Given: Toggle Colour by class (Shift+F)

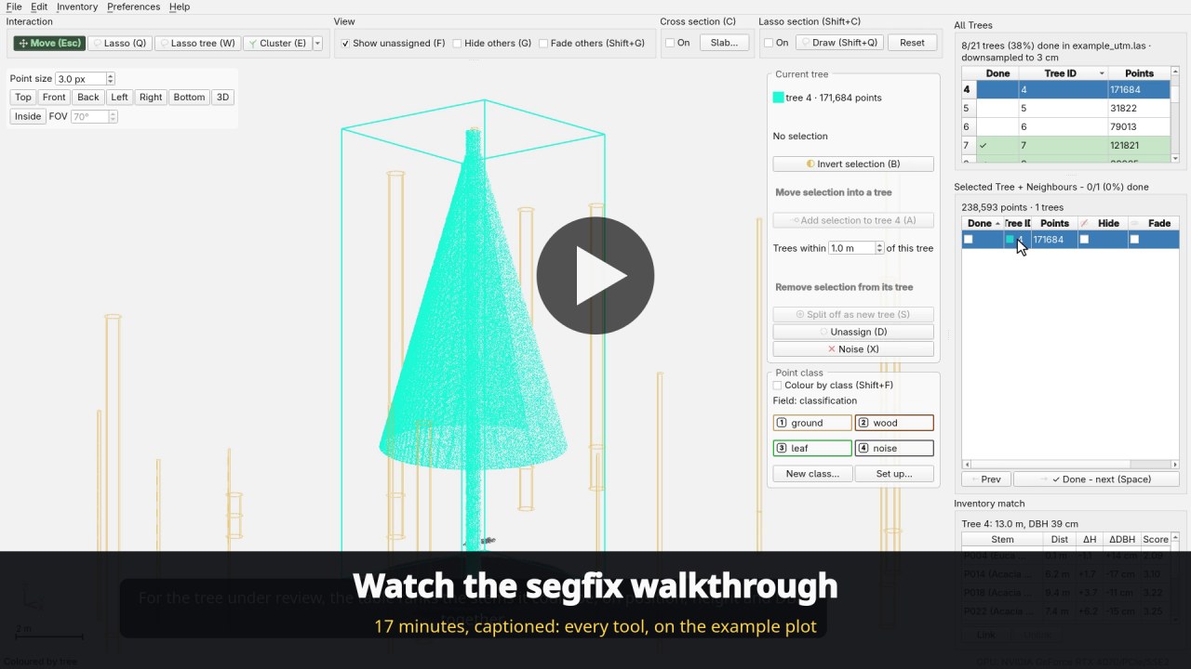Looking at the screenshot, I should 778,385.
